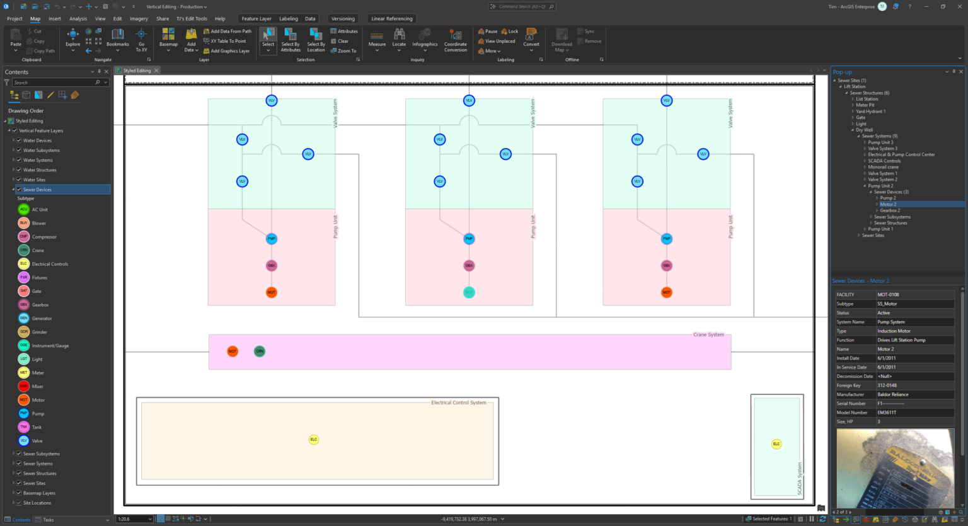Expand the Water Devices layer

tap(13, 140)
